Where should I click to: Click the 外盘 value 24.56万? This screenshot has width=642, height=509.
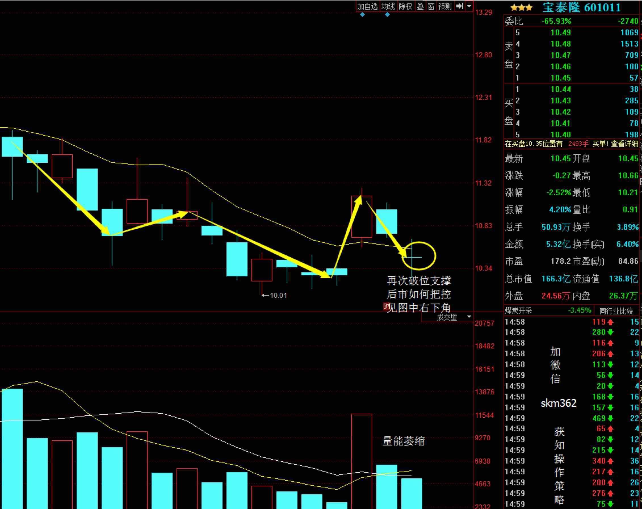556,296
